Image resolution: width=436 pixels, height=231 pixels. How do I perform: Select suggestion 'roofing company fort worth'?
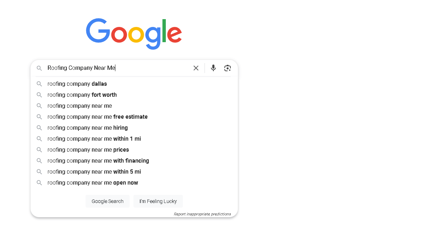tap(134, 95)
